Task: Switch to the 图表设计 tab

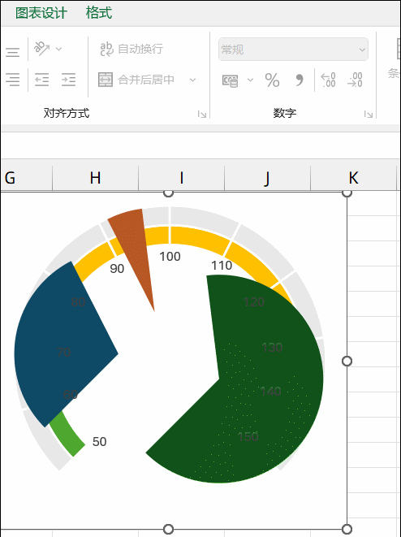Action: pyautogui.click(x=41, y=13)
